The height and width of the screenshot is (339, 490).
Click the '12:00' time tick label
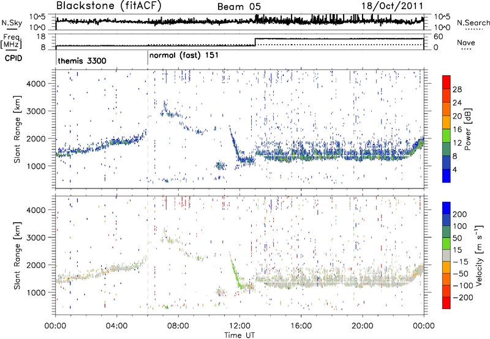(239, 326)
